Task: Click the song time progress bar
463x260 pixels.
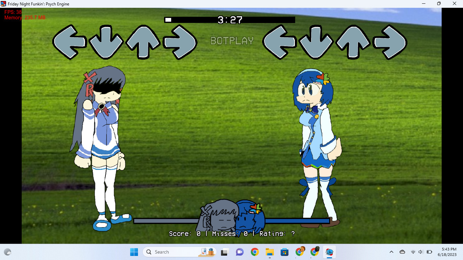Action: pyautogui.click(x=230, y=20)
